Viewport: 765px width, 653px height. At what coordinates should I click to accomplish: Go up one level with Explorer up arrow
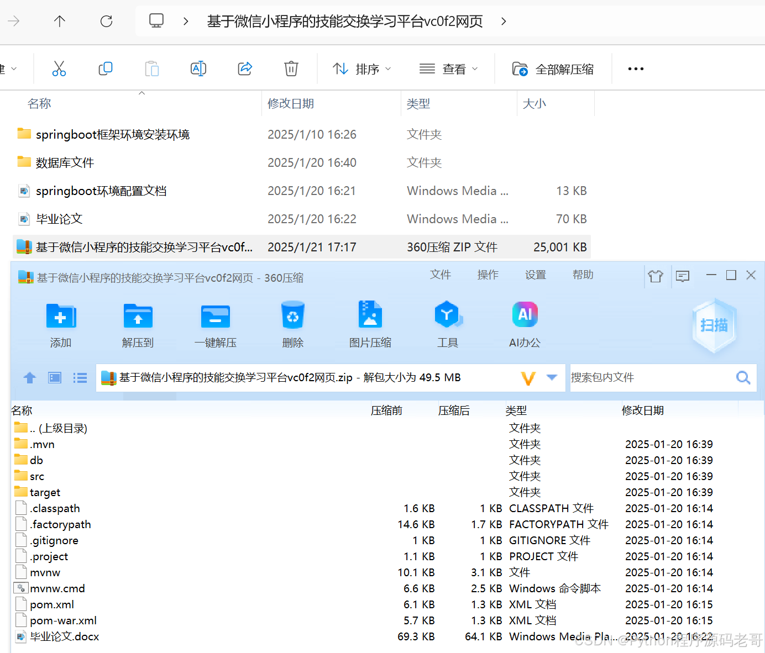(60, 21)
